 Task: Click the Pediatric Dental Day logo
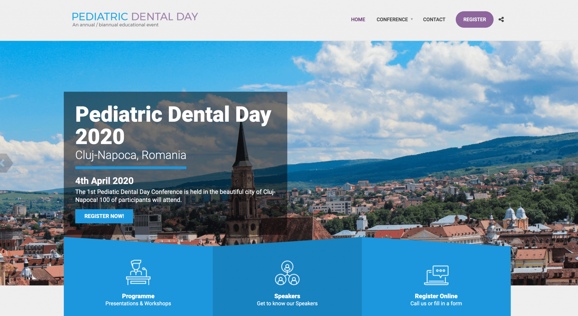tap(135, 17)
